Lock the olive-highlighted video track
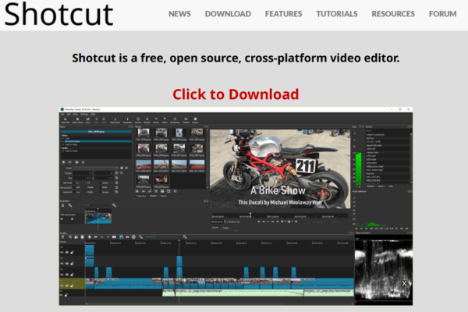The width and height of the screenshot is (468, 312). coord(72,285)
